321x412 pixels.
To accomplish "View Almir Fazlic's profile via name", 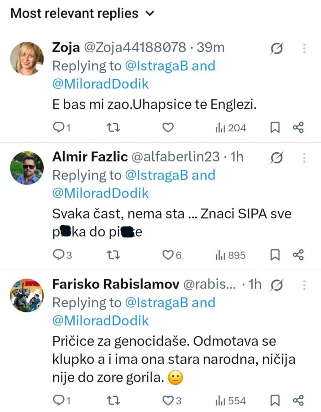I will click(x=90, y=157).
